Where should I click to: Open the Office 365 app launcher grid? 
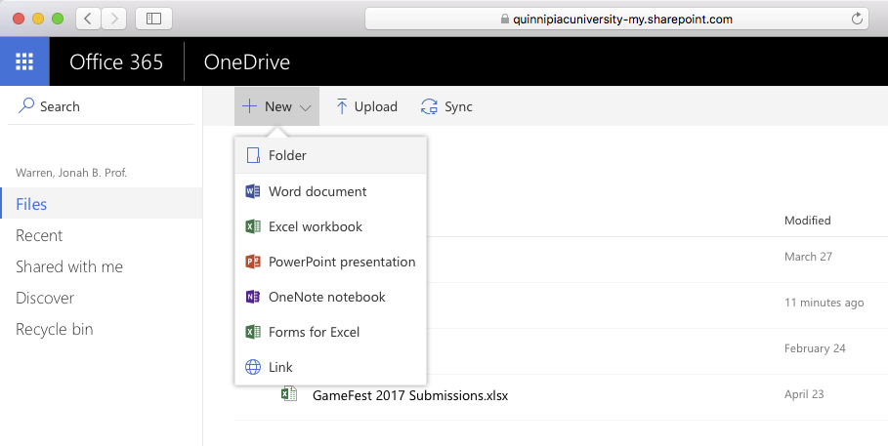tap(24, 62)
